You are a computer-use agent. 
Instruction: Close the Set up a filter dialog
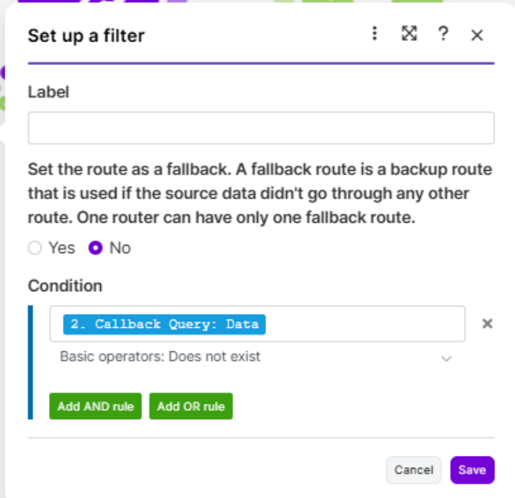[x=477, y=35]
